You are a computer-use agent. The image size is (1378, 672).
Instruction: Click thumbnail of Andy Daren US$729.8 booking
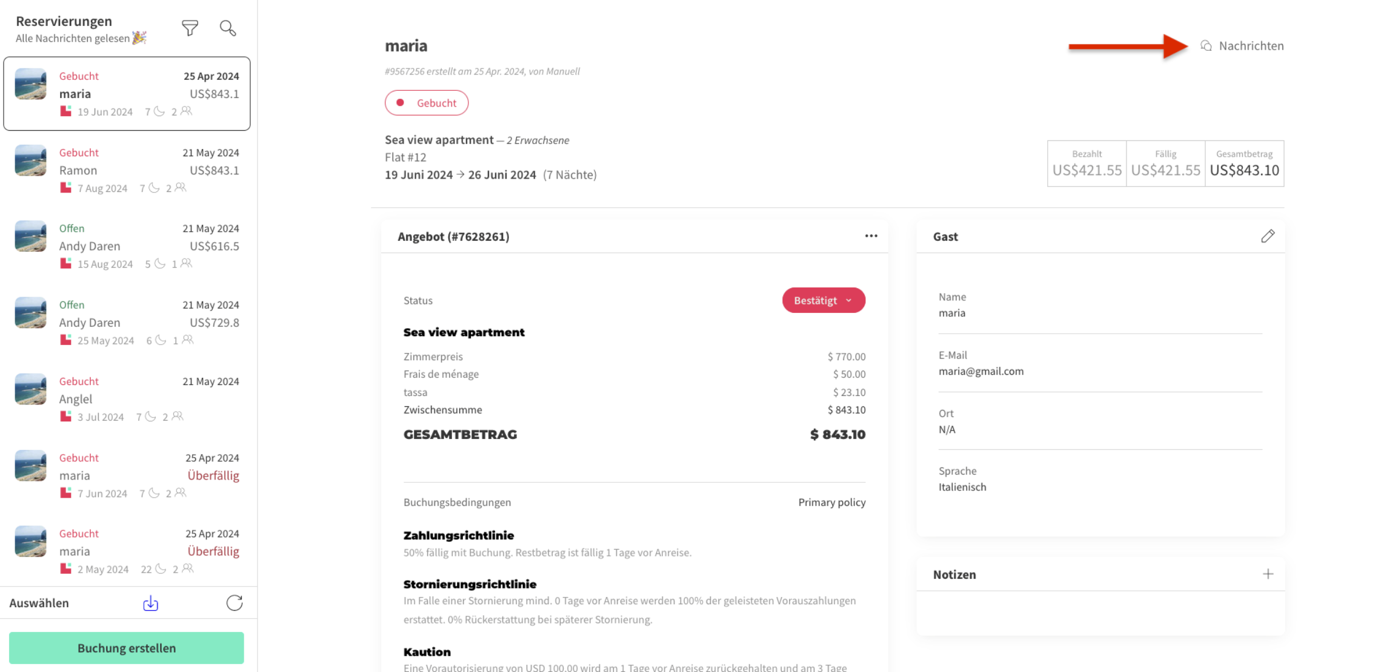30,312
